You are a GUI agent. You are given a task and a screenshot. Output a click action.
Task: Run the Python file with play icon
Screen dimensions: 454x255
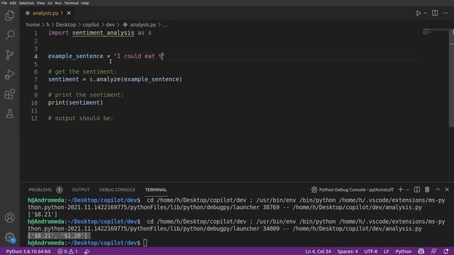click(x=418, y=13)
